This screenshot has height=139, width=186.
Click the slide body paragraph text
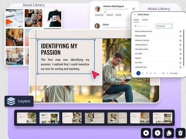[65, 64]
